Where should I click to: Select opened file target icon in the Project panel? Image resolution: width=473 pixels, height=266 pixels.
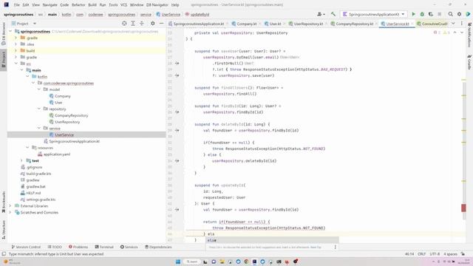pyautogui.click(x=124, y=23)
